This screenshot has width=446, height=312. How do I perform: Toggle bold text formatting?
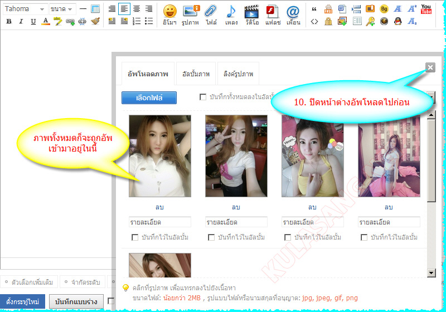[9, 21]
